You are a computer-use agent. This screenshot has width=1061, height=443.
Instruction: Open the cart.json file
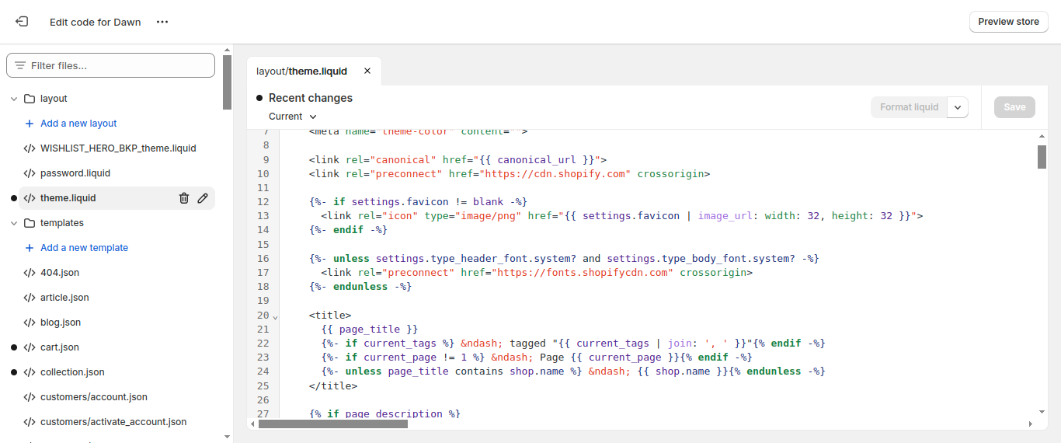[x=60, y=347]
